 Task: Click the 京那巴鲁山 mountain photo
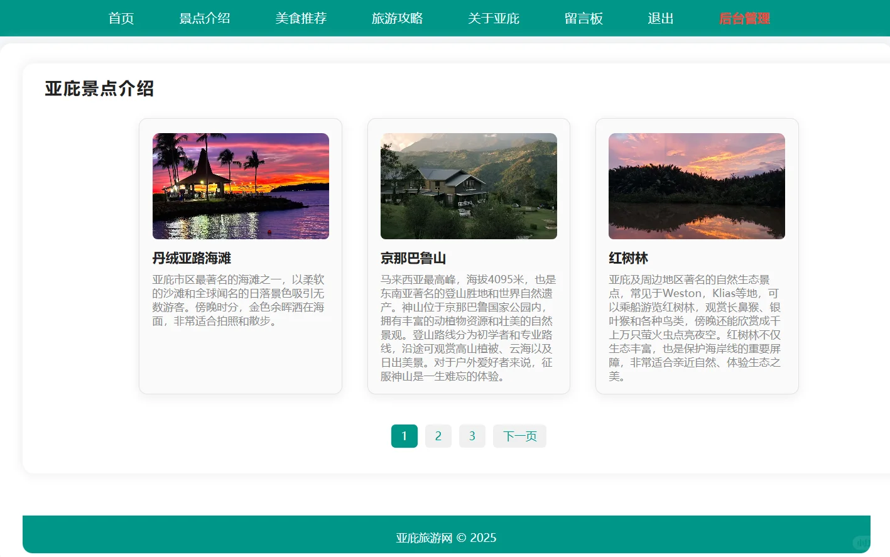(469, 186)
